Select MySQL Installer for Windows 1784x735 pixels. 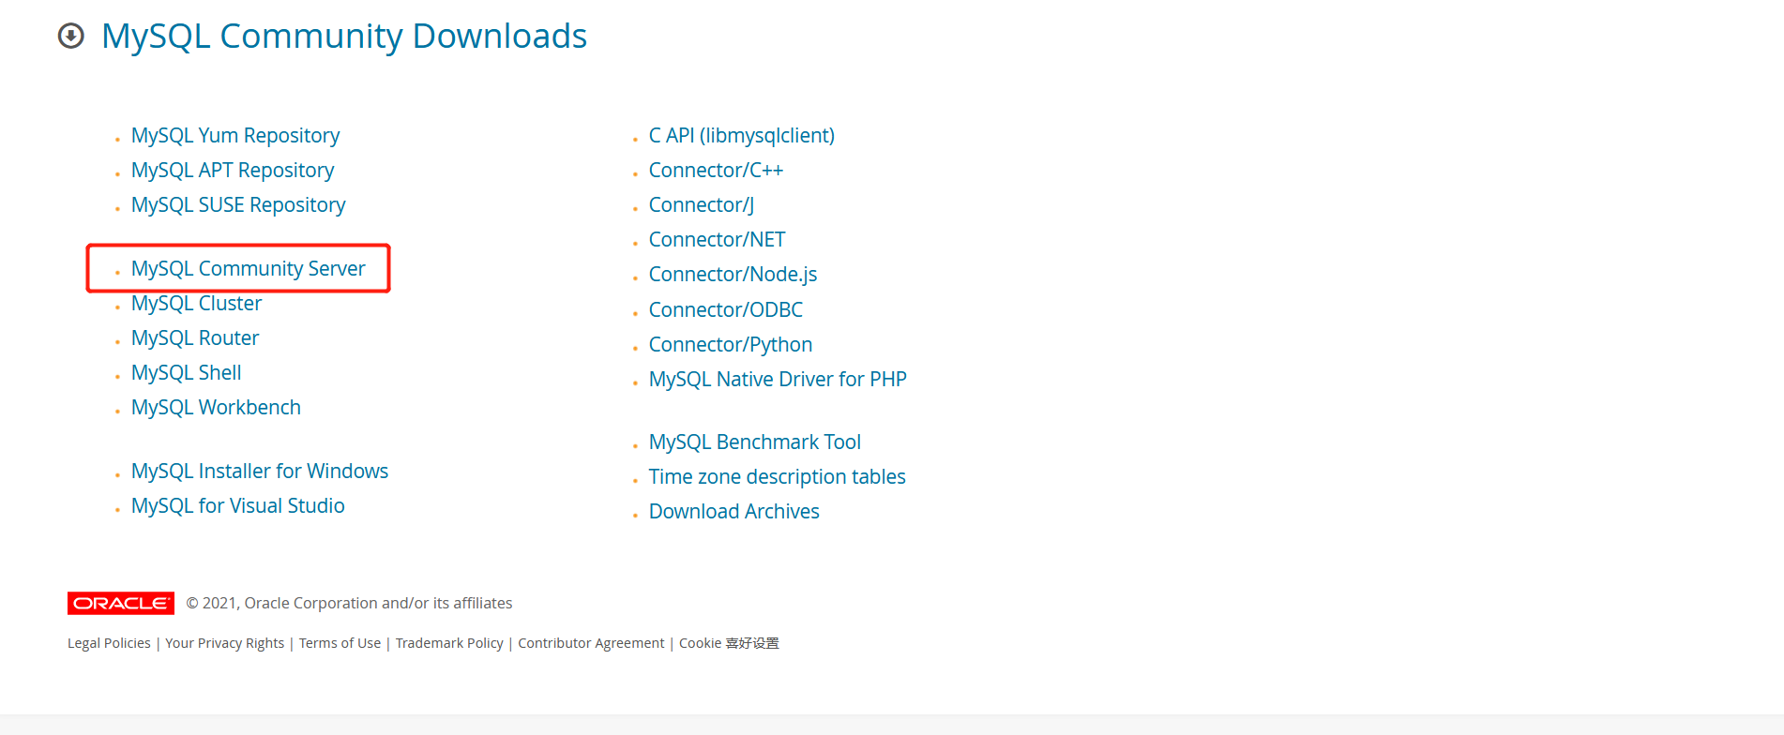pos(260,472)
